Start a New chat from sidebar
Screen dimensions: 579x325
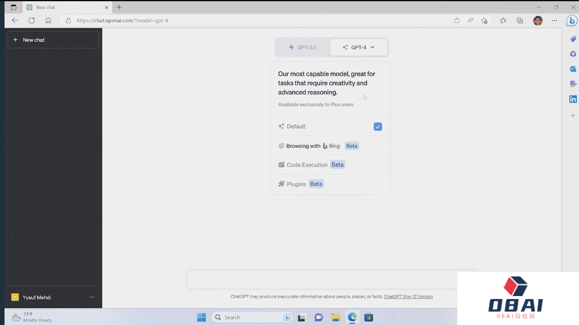(x=53, y=40)
